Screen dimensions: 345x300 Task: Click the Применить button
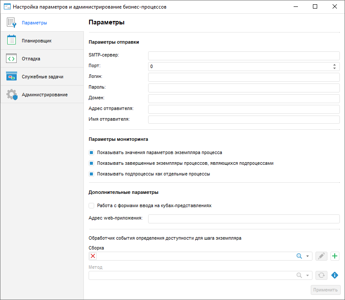(x=326, y=290)
